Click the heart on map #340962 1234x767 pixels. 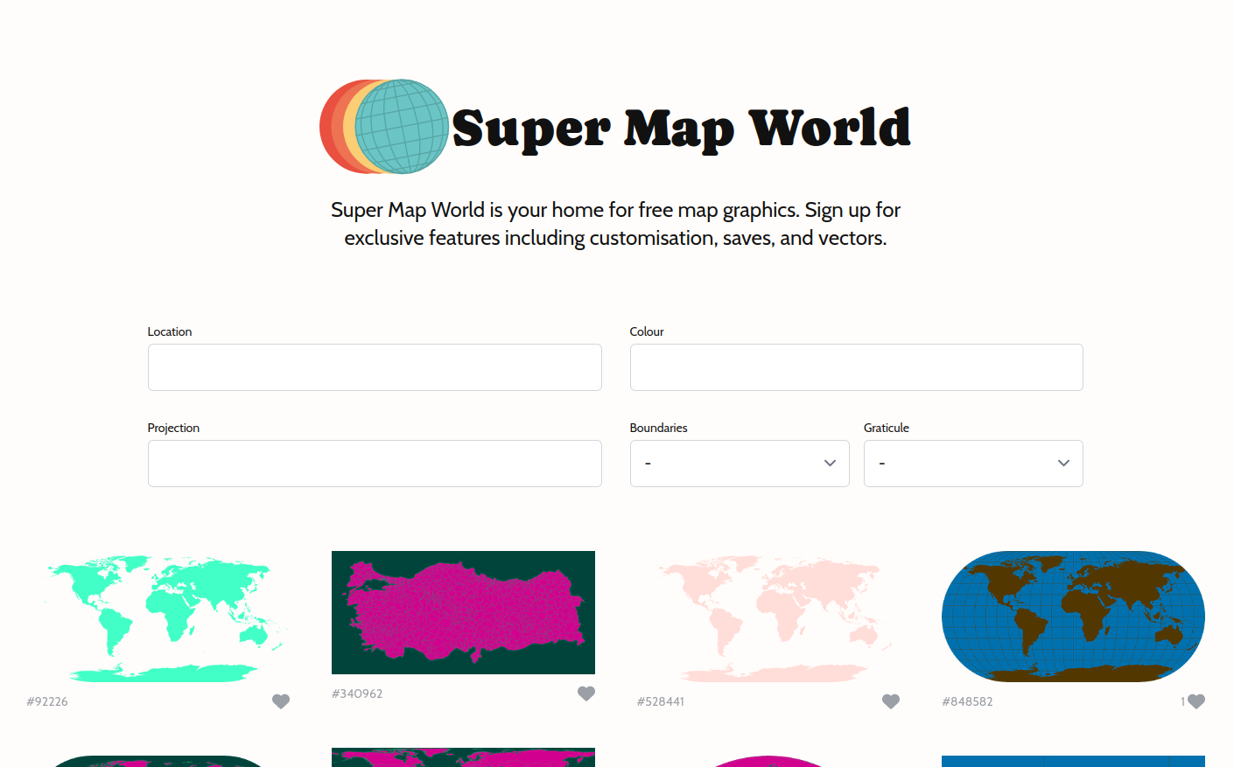585,693
